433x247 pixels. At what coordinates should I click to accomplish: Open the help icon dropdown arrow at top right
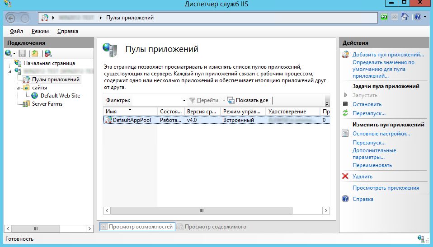pyautogui.click(x=425, y=17)
